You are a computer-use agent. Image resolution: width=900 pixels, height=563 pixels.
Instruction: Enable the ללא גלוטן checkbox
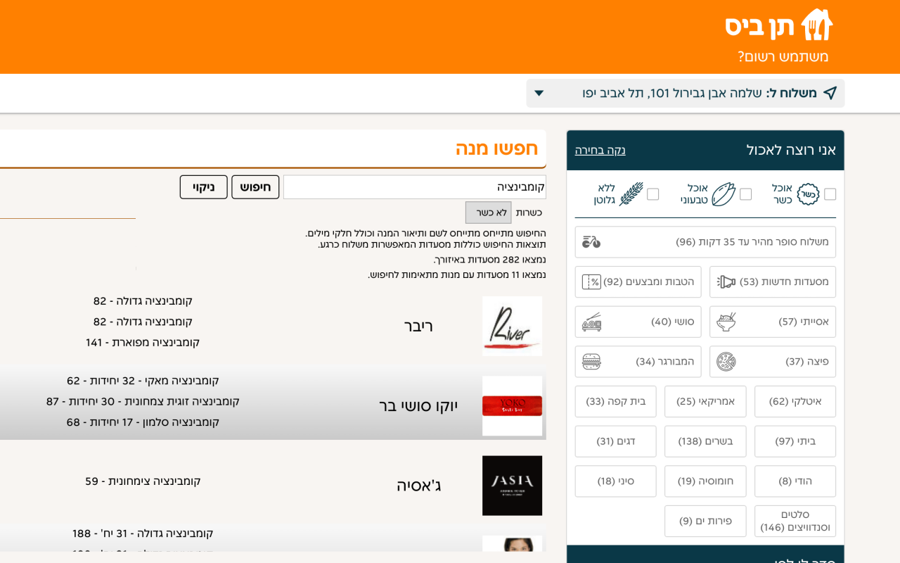[x=653, y=194]
